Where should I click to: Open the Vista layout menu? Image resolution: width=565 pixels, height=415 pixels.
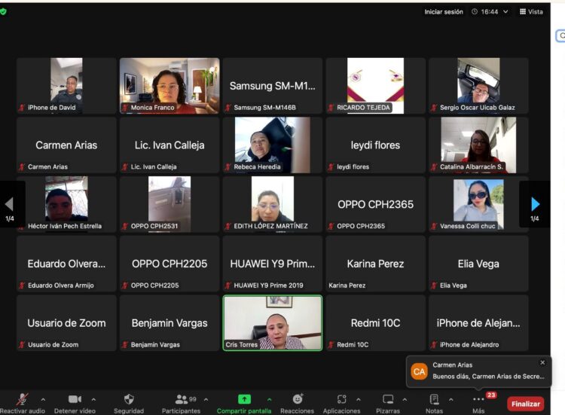point(531,11)
